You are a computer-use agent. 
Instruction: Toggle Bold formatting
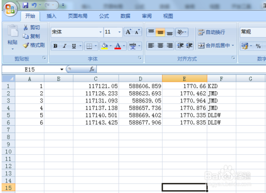click(55, 46)
